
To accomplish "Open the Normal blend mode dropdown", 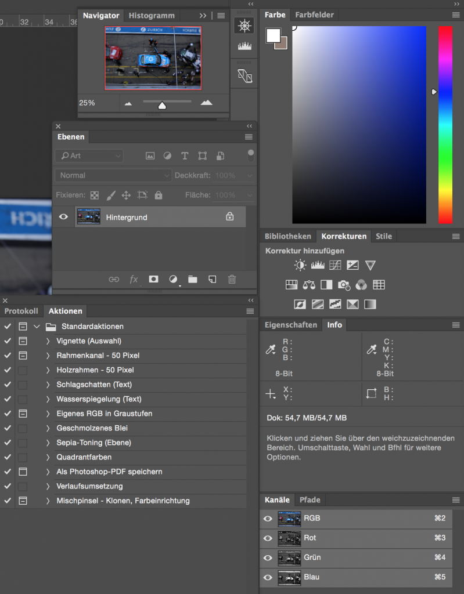I will pos(113,175).
